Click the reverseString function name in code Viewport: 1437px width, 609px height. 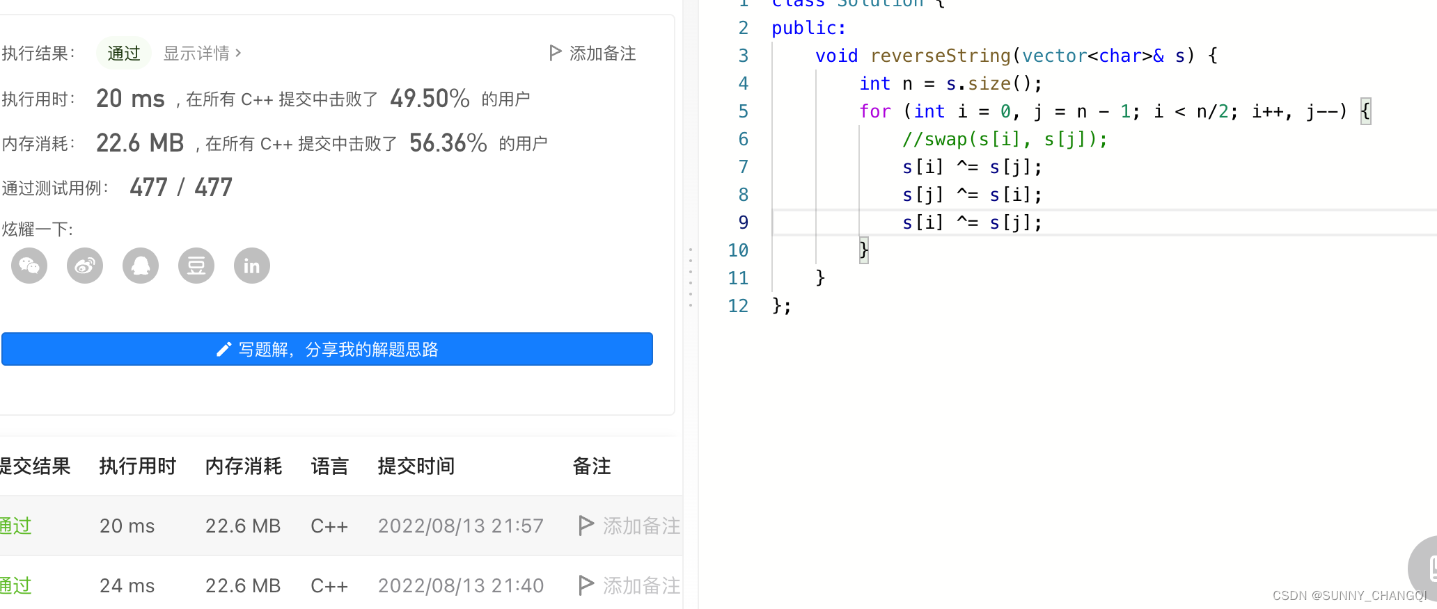coord(941,56)
